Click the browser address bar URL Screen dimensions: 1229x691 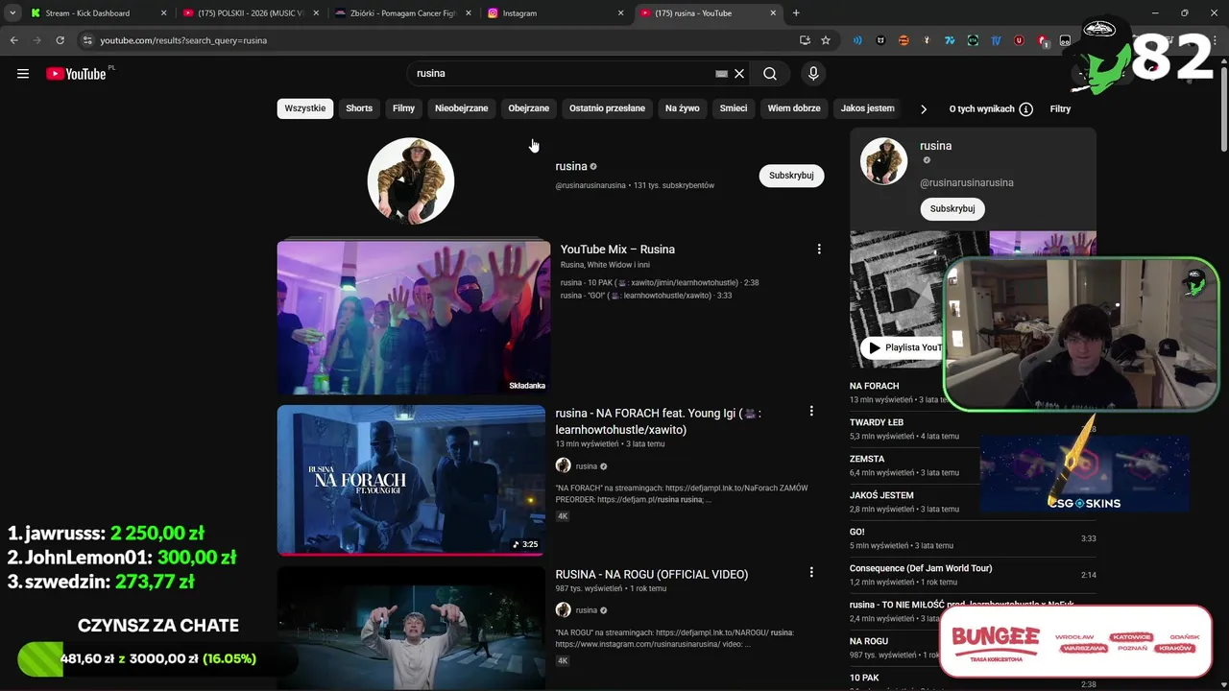pyautogui.click(x=183, y=40)
